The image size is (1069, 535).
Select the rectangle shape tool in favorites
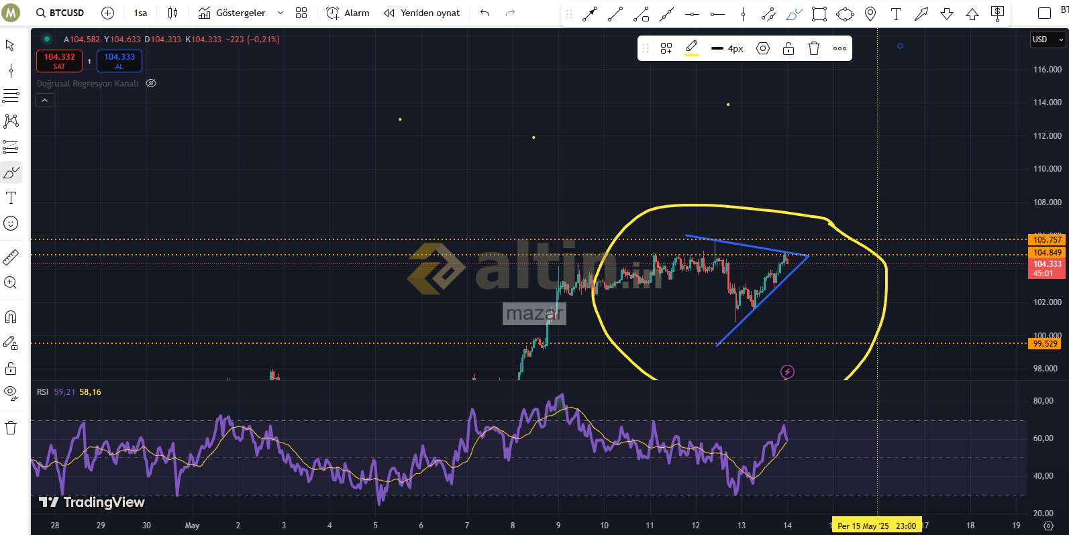(x=819, y=14)
